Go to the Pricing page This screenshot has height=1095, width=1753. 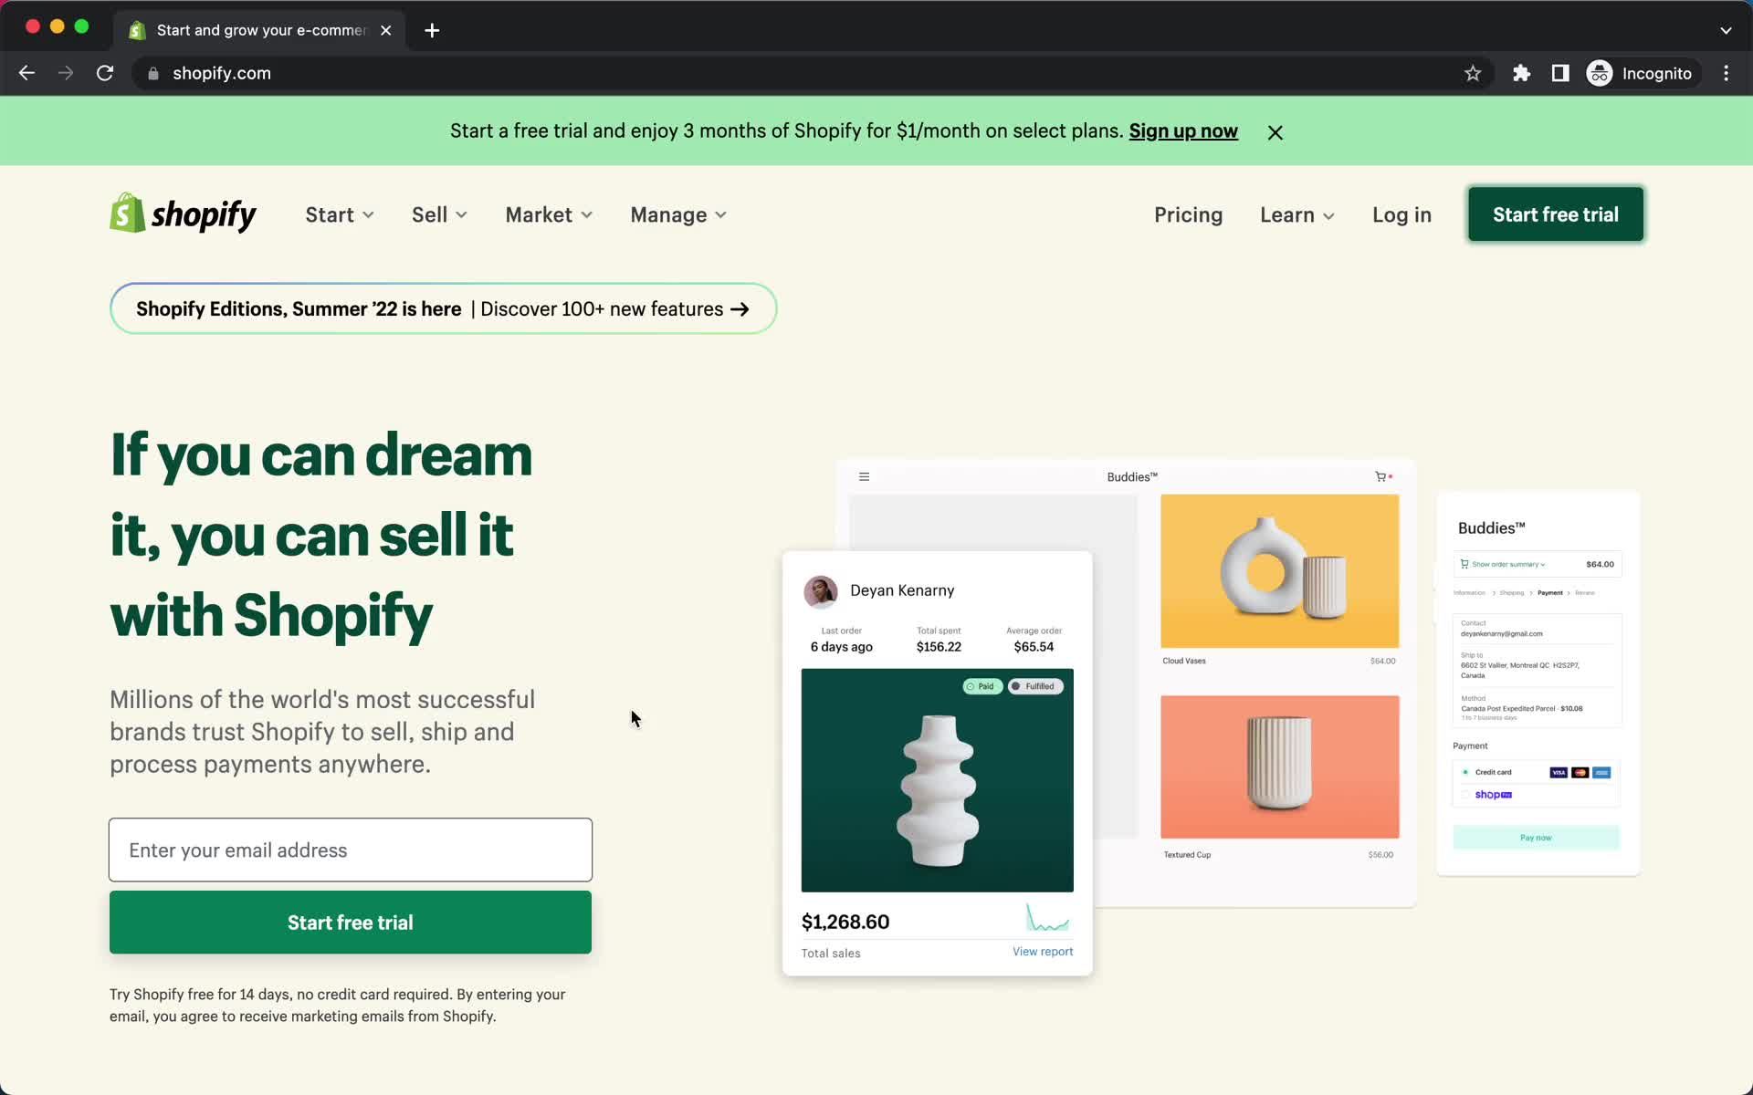[x=1188, y=214]
